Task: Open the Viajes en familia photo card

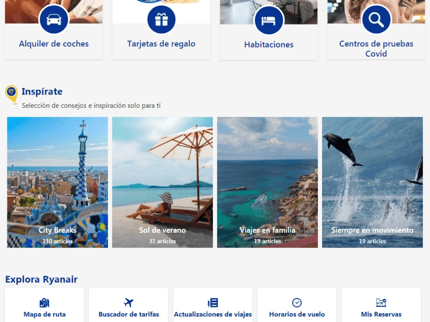Action: pos(267,182)
